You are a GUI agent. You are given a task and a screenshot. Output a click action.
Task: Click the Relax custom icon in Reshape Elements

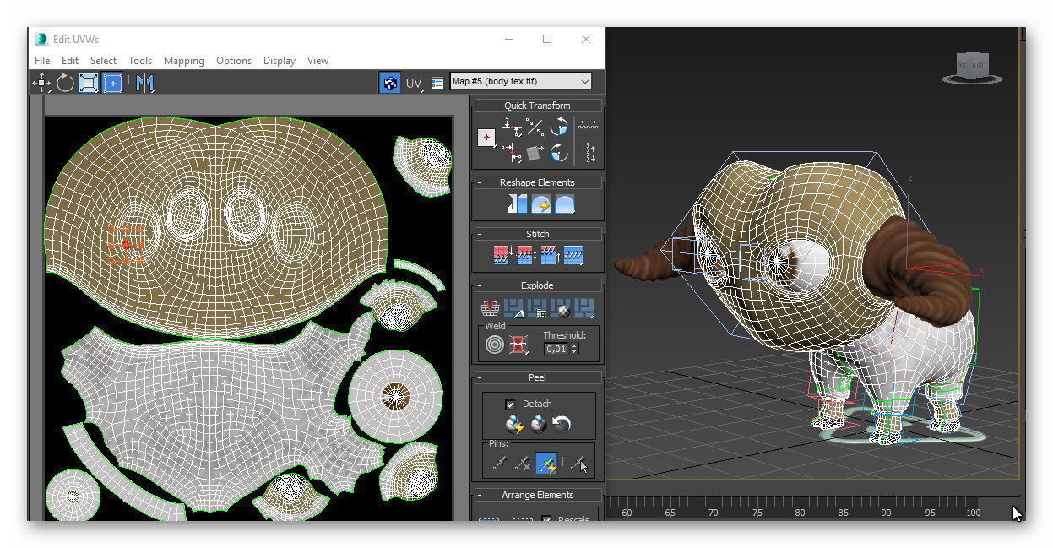point(564,204)
